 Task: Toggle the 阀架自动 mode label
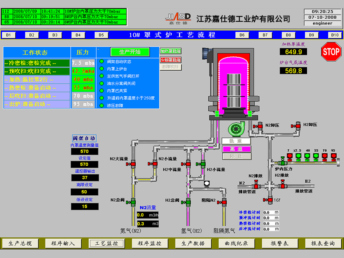tap(84, 138)
